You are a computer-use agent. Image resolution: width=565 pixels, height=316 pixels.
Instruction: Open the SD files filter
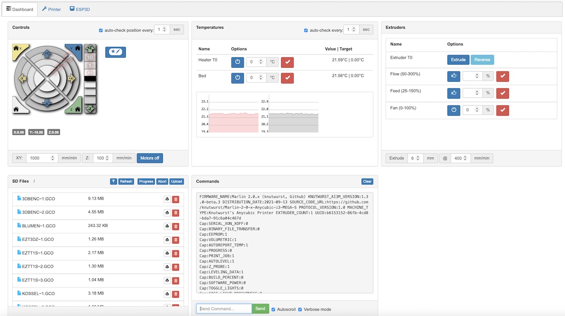pos(113,181)
